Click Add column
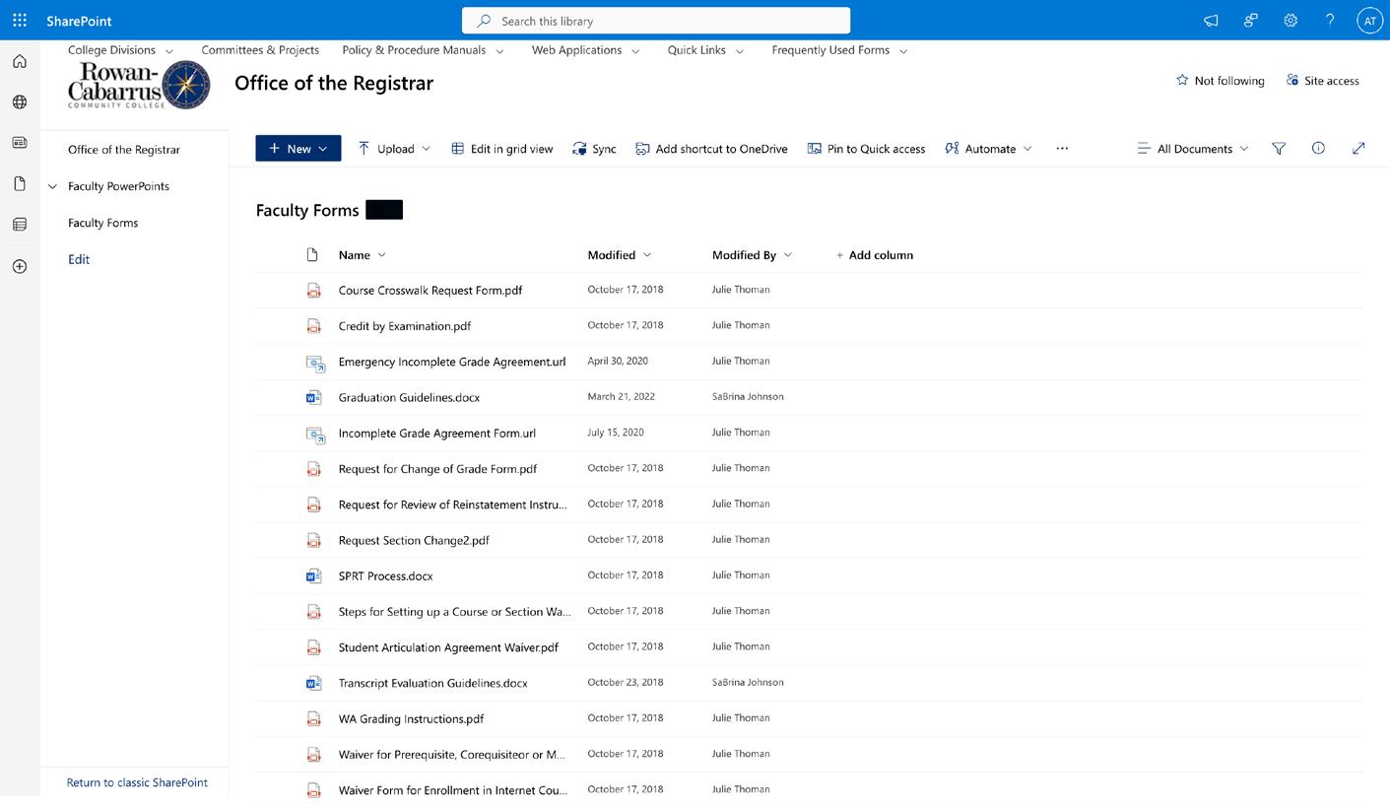 874,255
